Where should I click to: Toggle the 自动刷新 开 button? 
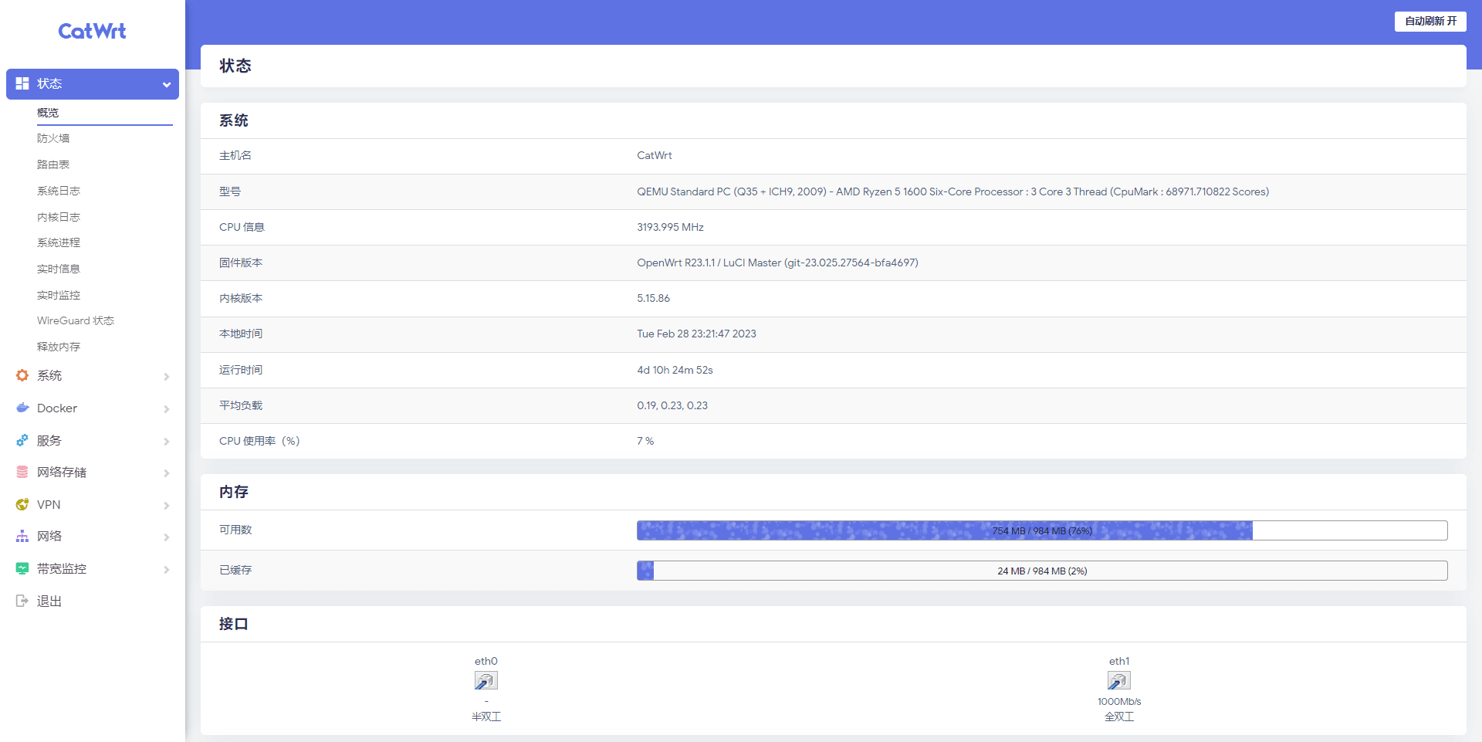(1430, 21)
